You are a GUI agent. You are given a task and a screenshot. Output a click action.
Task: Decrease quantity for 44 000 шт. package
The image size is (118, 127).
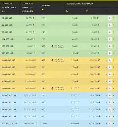(x=107, y=25)
